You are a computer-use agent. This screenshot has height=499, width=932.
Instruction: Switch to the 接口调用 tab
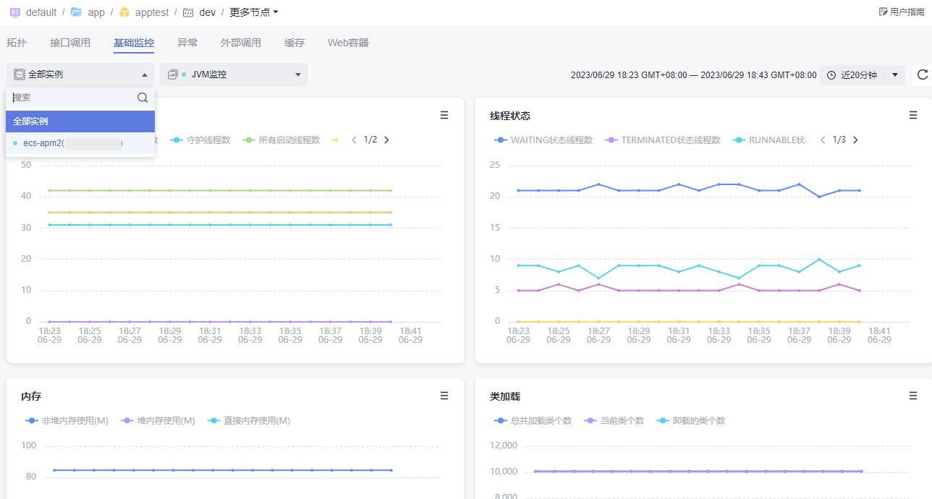70,43
